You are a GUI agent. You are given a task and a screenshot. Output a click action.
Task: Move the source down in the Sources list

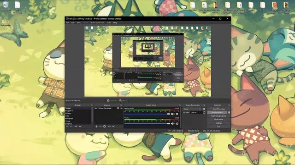113,126
